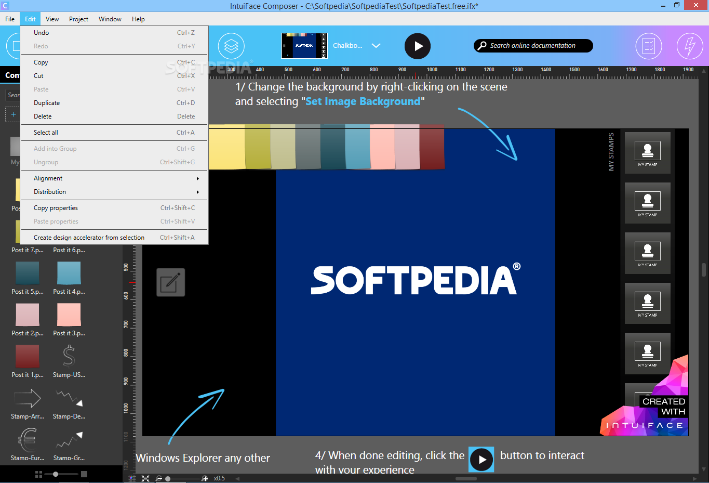709x483 pixels.
Task: Choose Cut from Edit menu
Action: 114,76
